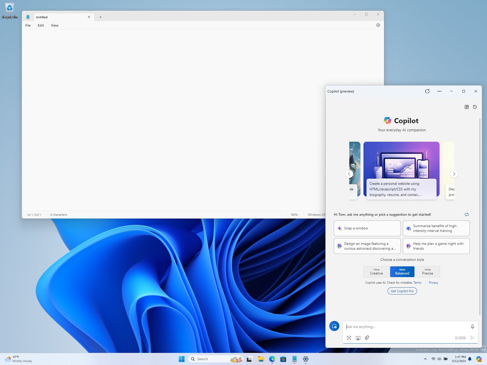Click Get Copilot Pro button
The width and height of the screenshot is (487, 365).
tap(402, 291)
